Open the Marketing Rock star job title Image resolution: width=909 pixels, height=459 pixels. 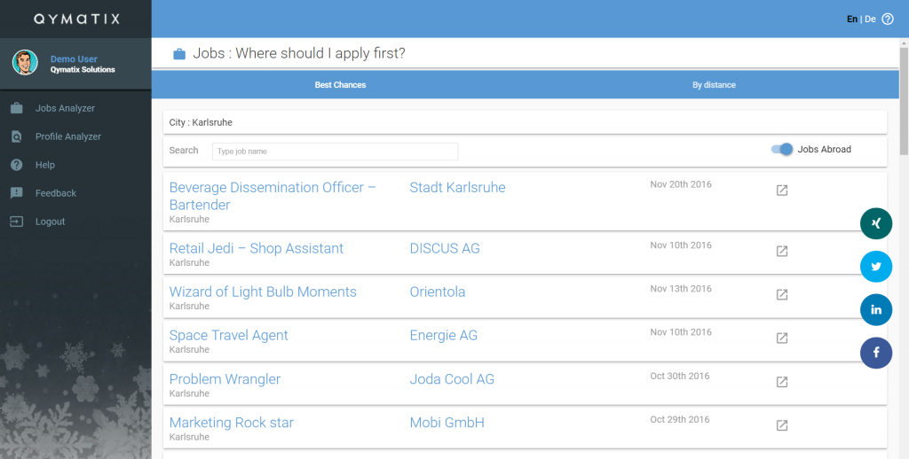coord(232,423)
